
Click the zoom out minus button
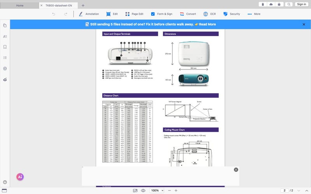(168, 191)
